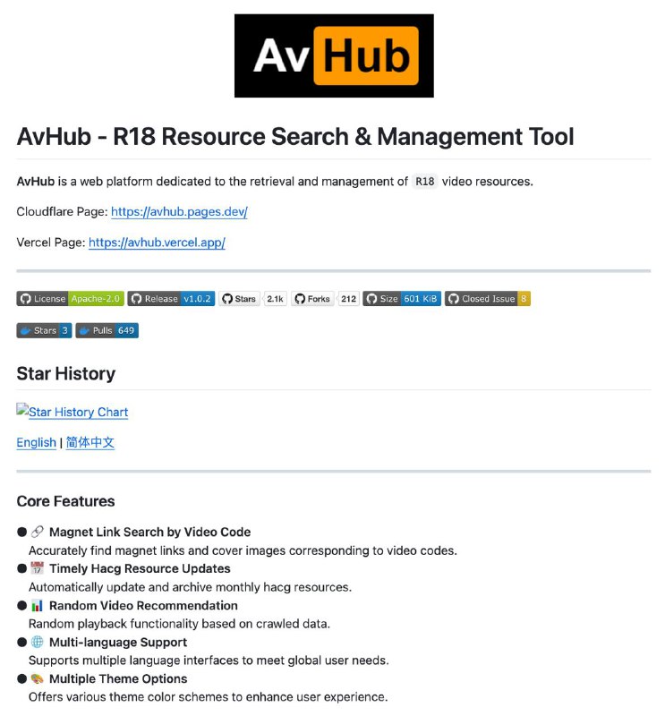Screen dimensions: 665x716
Task: Click the Closed Issue 8 badge
Action: pyautogui.click(x=487, y=299)
